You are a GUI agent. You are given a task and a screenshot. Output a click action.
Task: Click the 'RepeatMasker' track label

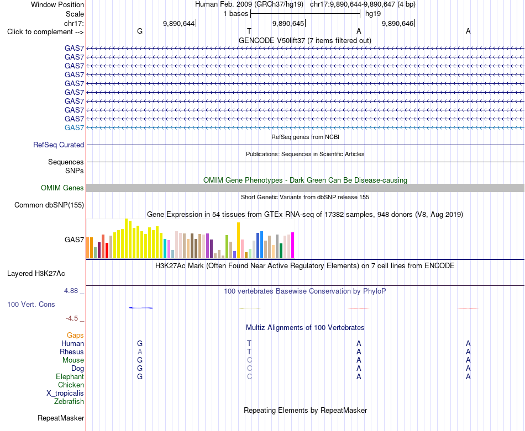pos(61,418)
